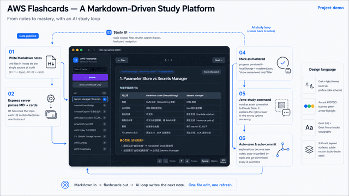Click the localhost:3000 address bar
349x196 pixels.
(x=110, y=50)
